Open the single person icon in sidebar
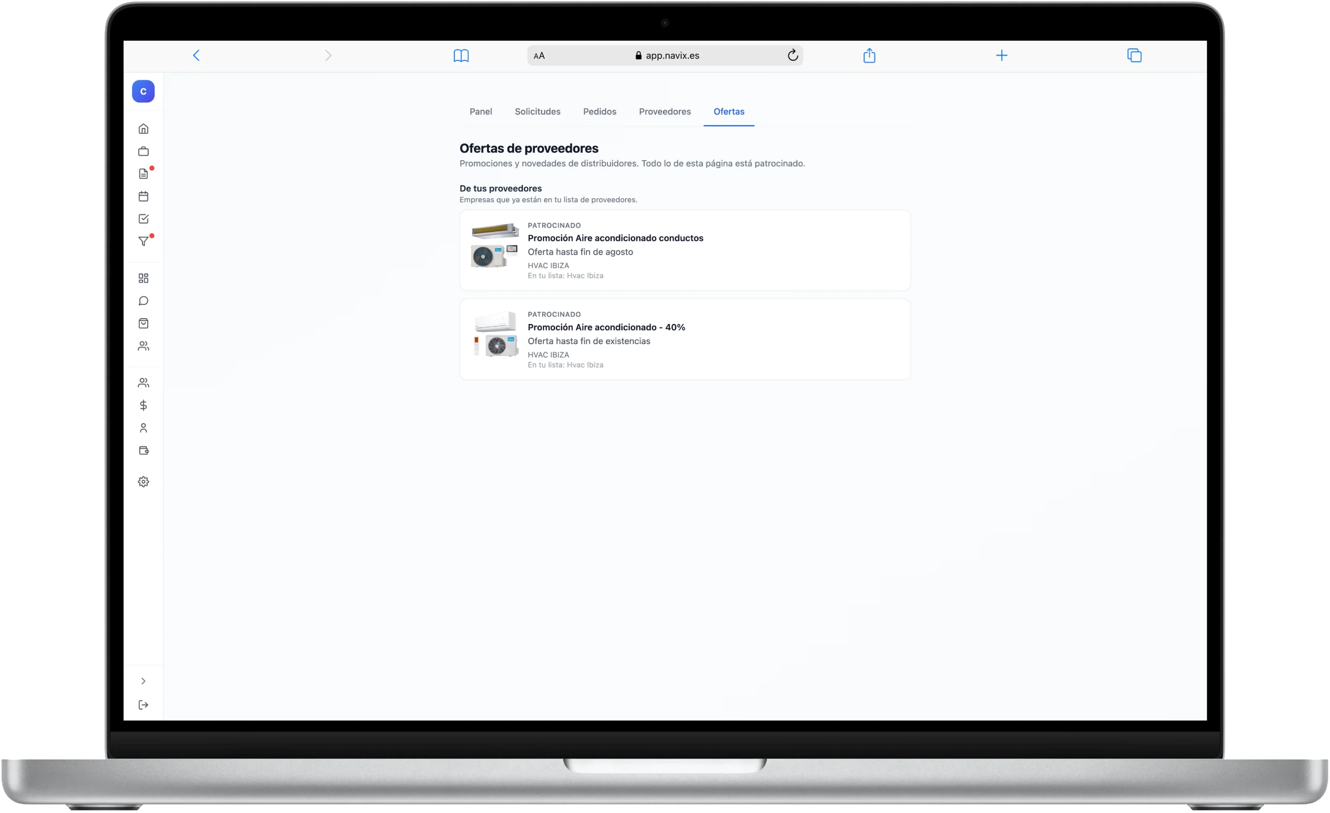 144,428
